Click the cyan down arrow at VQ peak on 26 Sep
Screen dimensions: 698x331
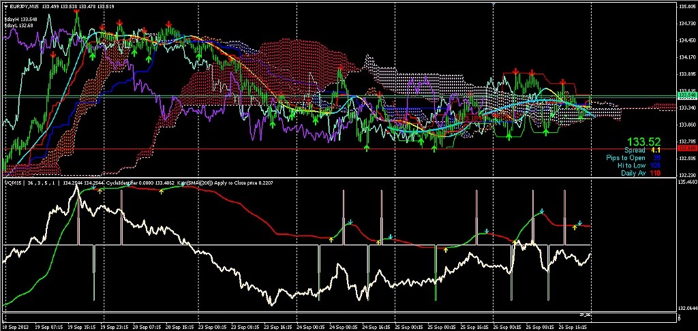[541, 211]
